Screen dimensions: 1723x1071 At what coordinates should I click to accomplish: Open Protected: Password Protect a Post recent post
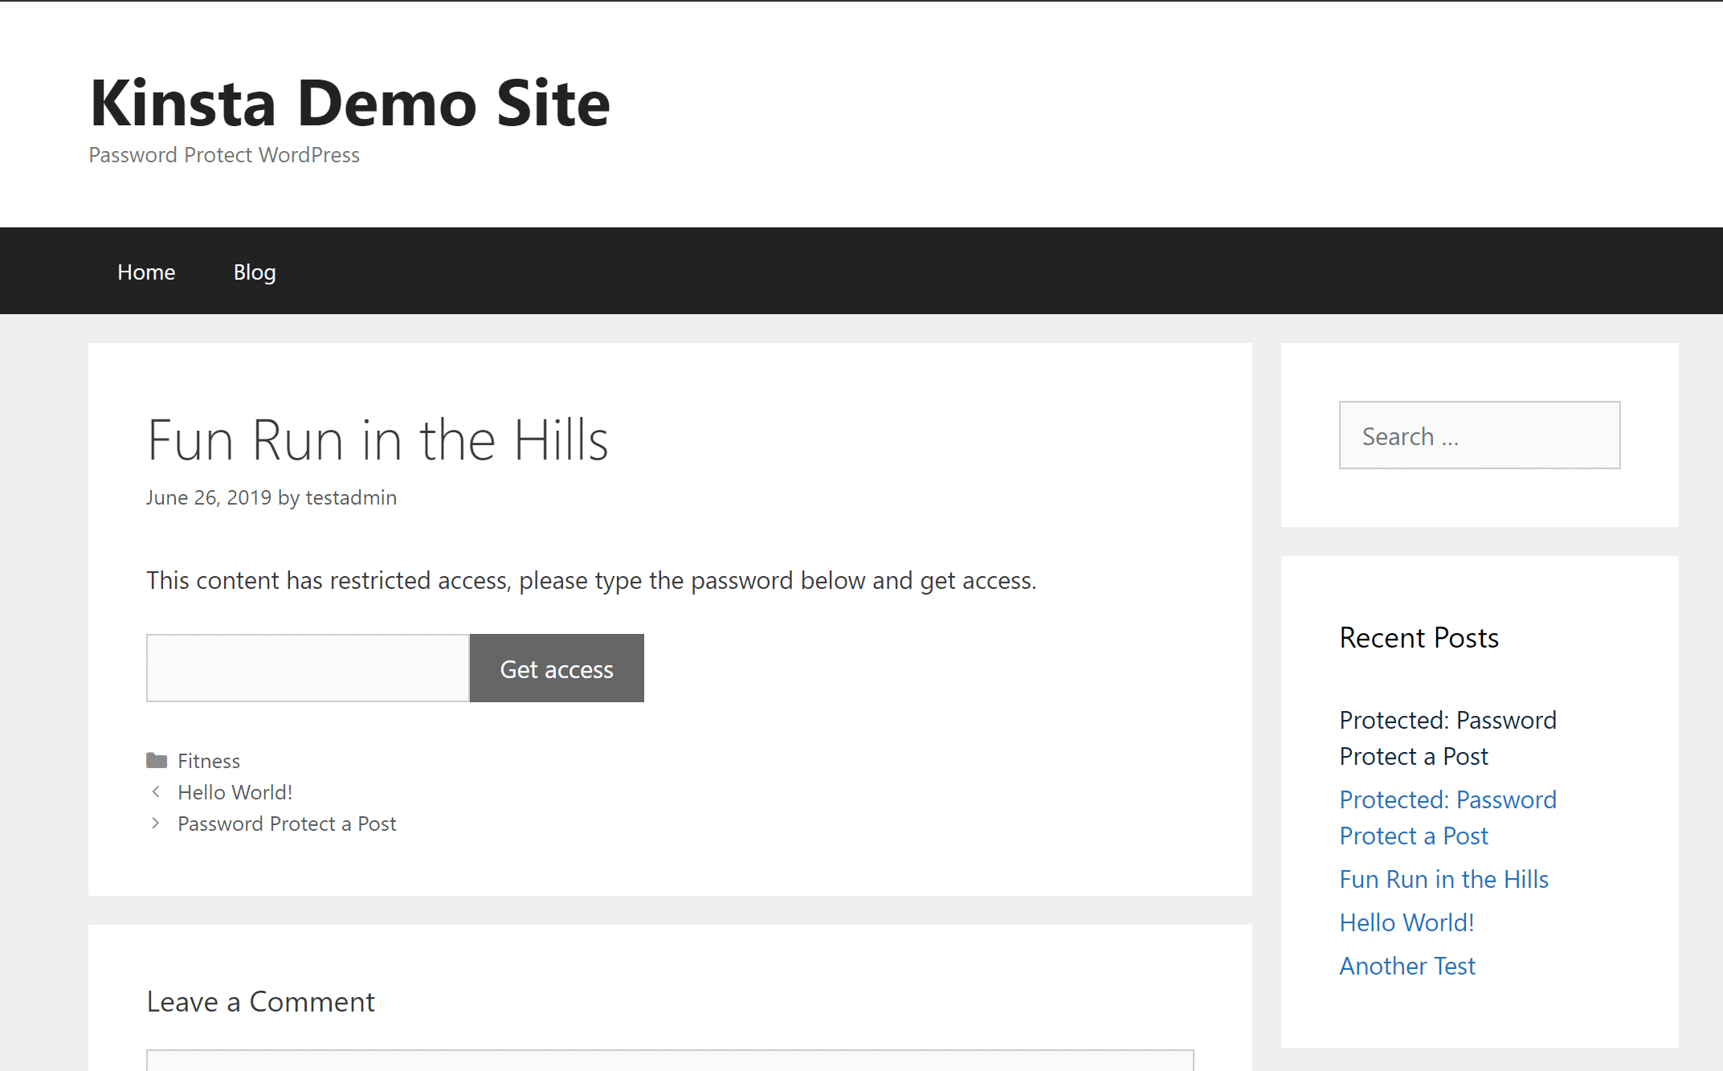tap(1449, 817)
